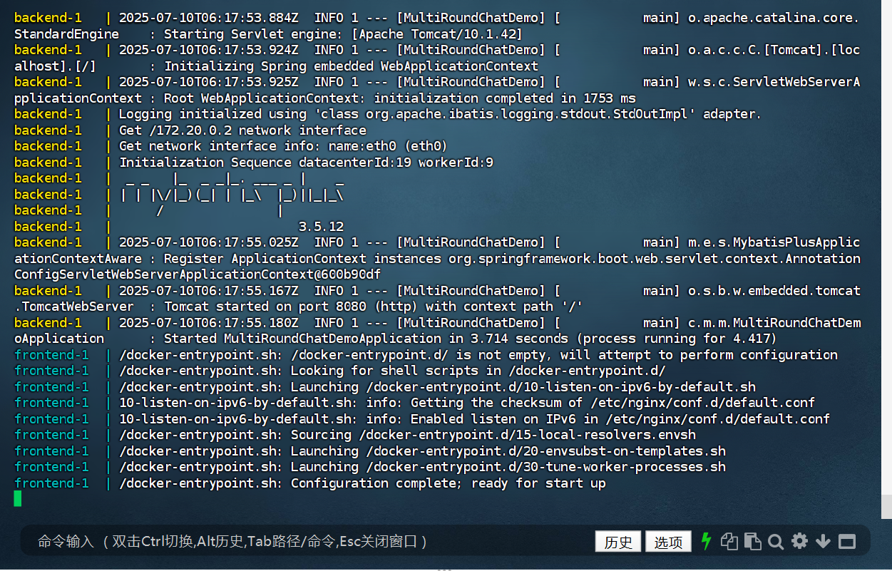Click the green lightning bolt icon
Image resolution: width=892 pixels, height=571 pixels.
(707, 541)
